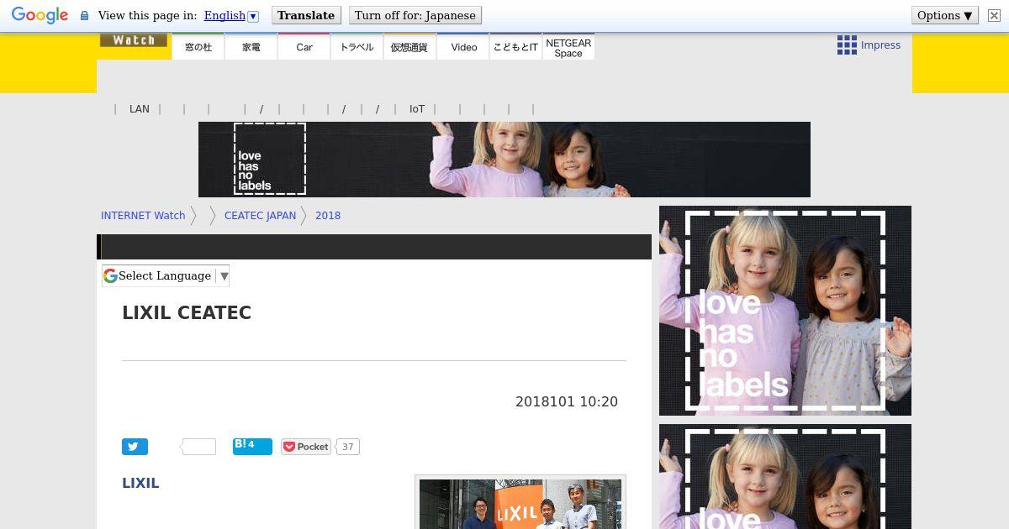
Task: Open the Impress link
Action: [x=880, y=45]
